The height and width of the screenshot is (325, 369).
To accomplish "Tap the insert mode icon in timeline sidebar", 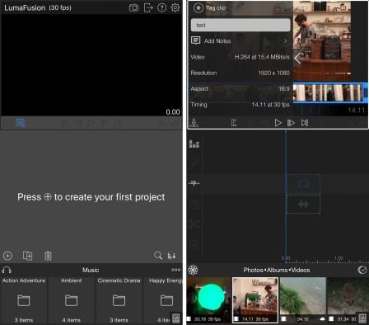I will coord(194,183).
